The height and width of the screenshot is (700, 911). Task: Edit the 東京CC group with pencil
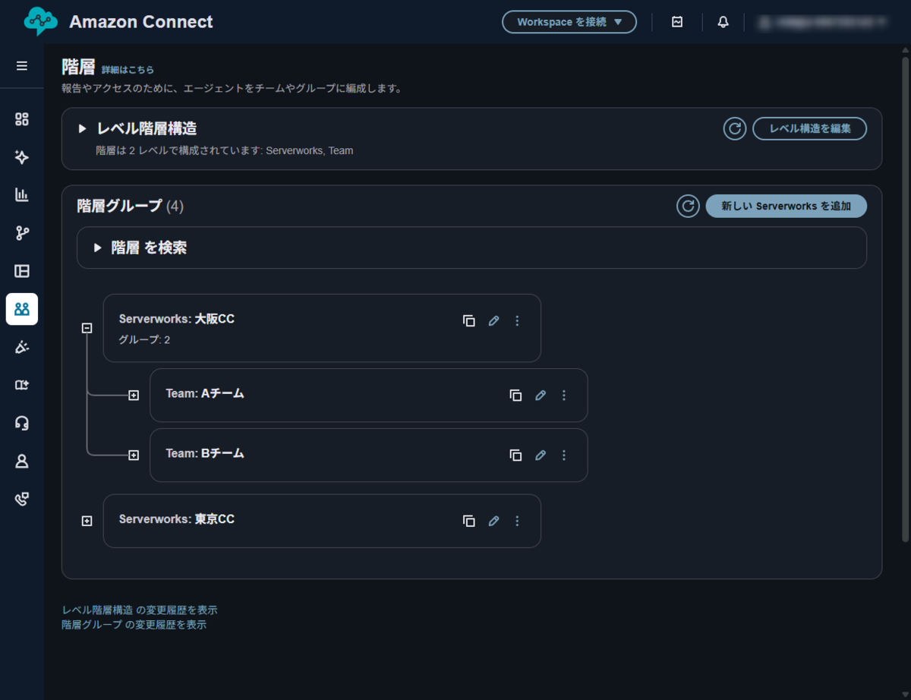[493, 521]
